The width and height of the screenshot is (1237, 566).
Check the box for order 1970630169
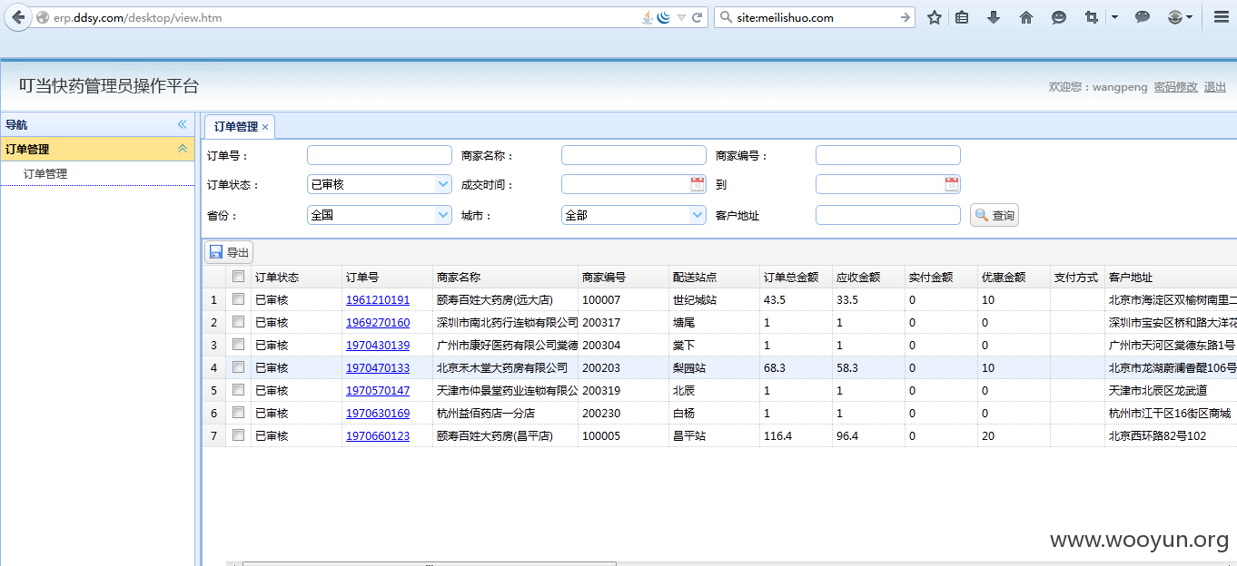coord(238,413)
